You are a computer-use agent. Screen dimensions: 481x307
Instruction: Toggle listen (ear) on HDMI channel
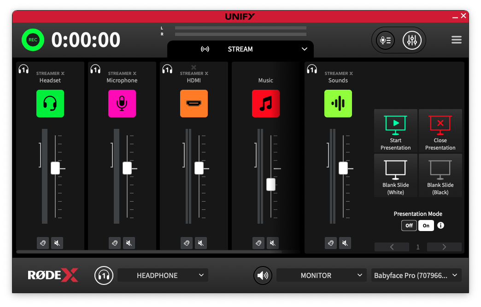click(x=187, y=243)
